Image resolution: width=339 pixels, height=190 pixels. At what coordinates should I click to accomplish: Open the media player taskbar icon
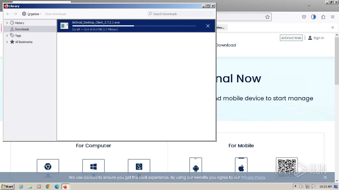(x=39, y=187)
